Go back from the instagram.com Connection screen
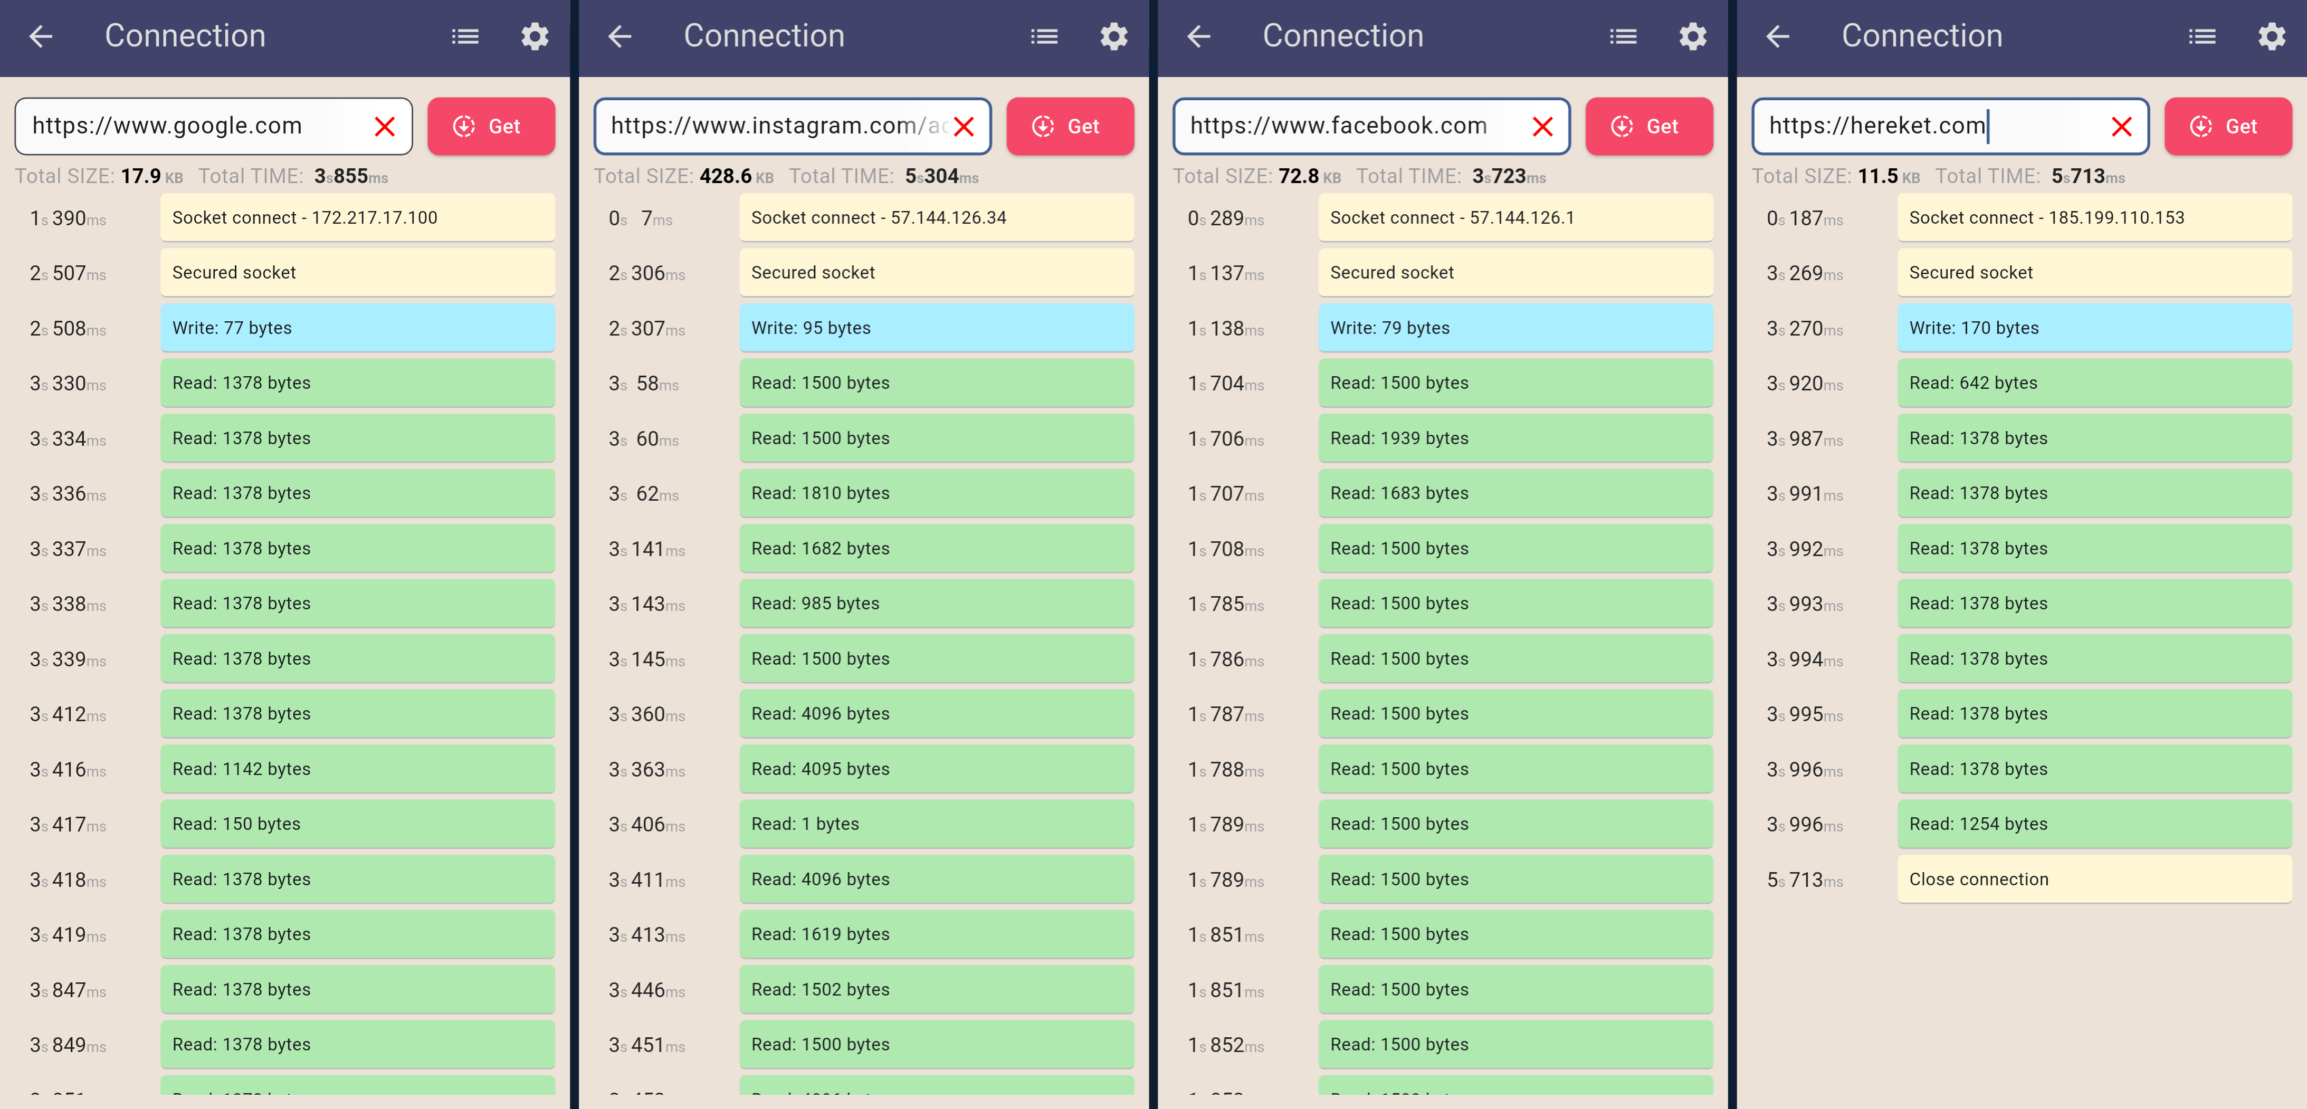2307x1109 pixels. coord(619,37)
